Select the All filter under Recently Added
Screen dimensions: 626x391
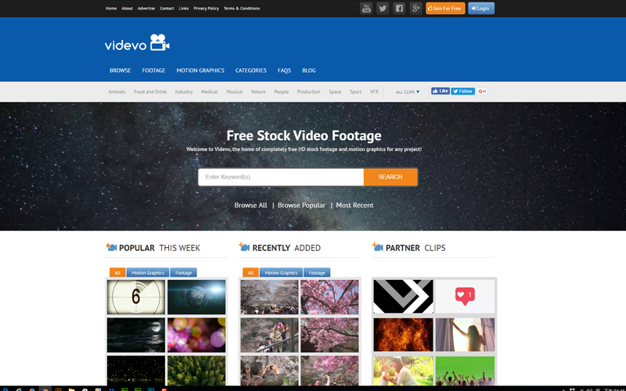(x=250, y=273)
